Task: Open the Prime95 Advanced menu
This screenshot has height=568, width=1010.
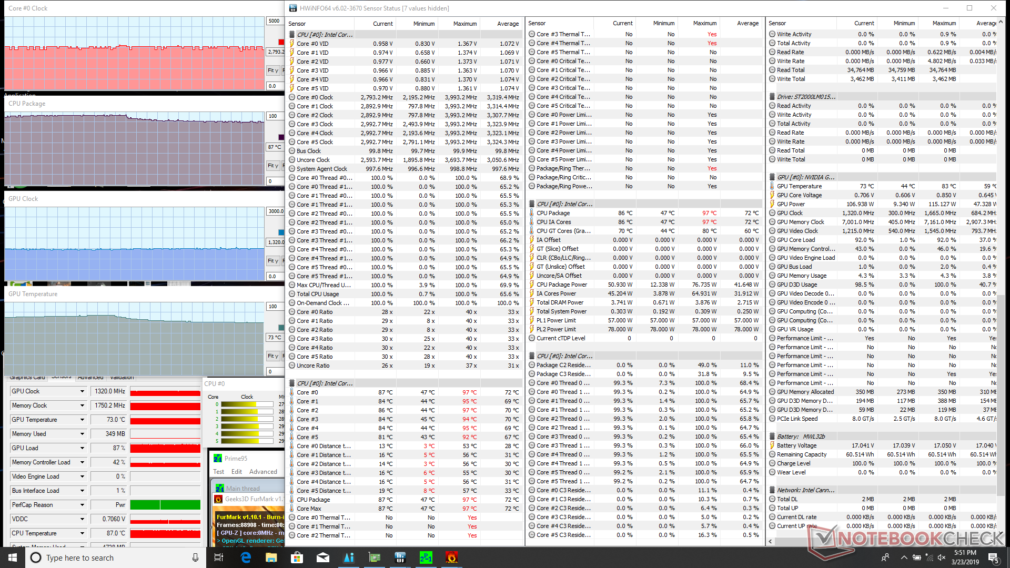Action: (x=263, y=472)
